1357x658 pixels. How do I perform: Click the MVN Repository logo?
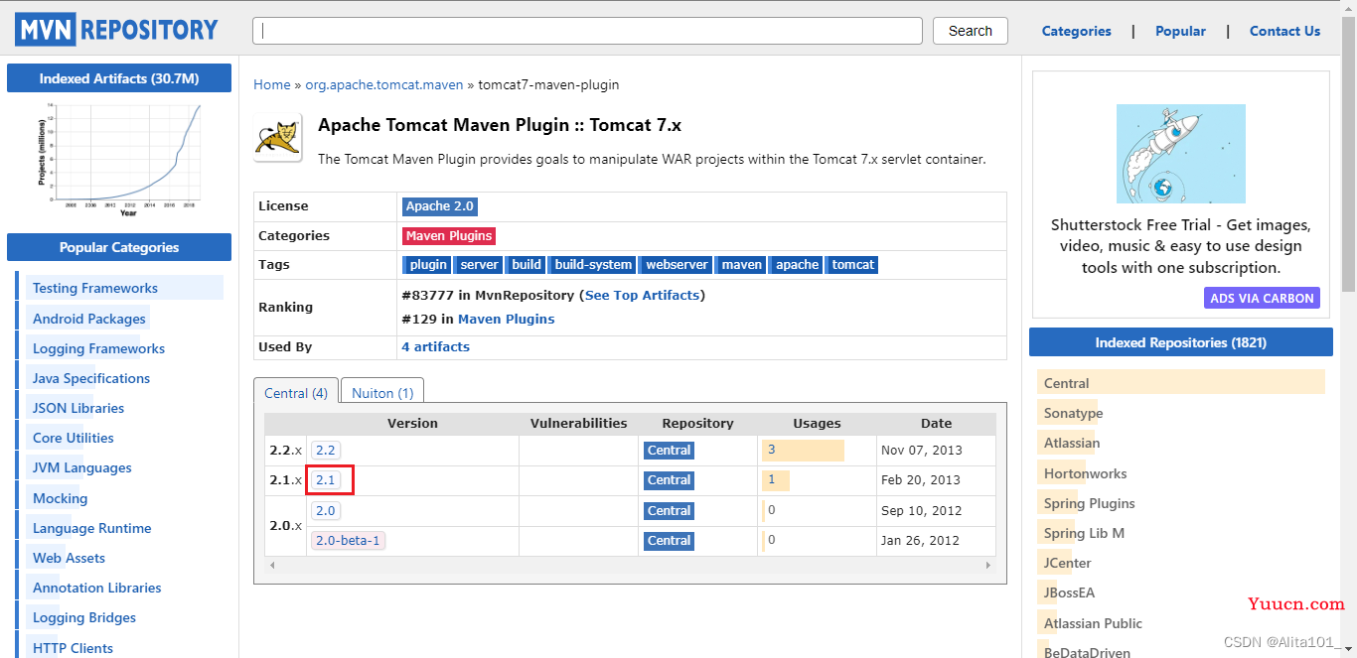[116, 30]
